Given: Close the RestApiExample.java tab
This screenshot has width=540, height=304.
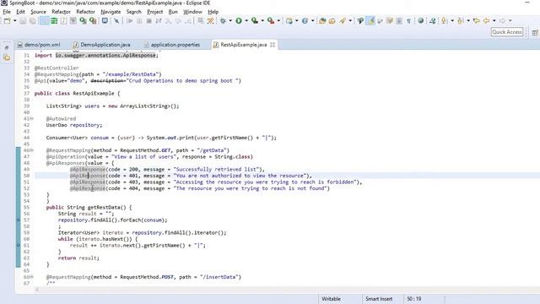Looking at the screenshot, I should click(x=273, y=45).
